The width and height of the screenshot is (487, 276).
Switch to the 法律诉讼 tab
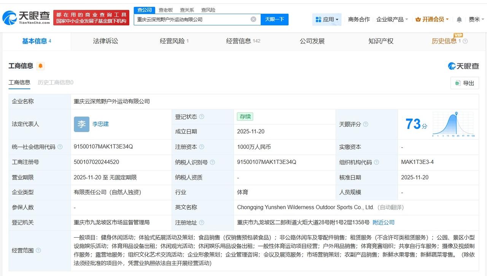point(105,41)
